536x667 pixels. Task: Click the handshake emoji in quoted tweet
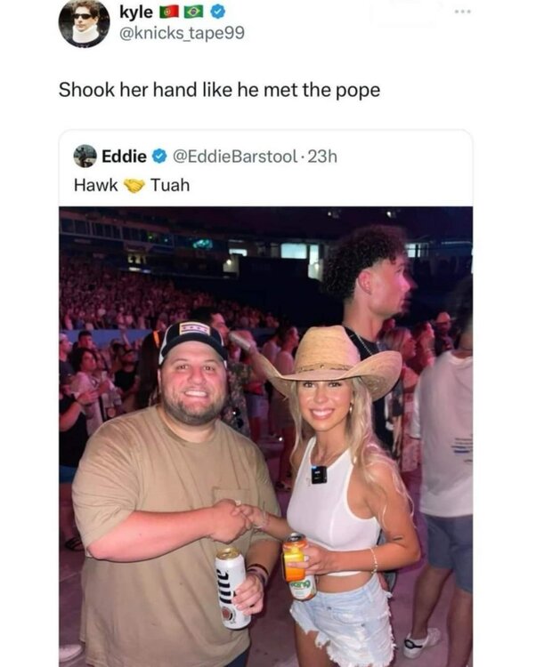point(134,186)
